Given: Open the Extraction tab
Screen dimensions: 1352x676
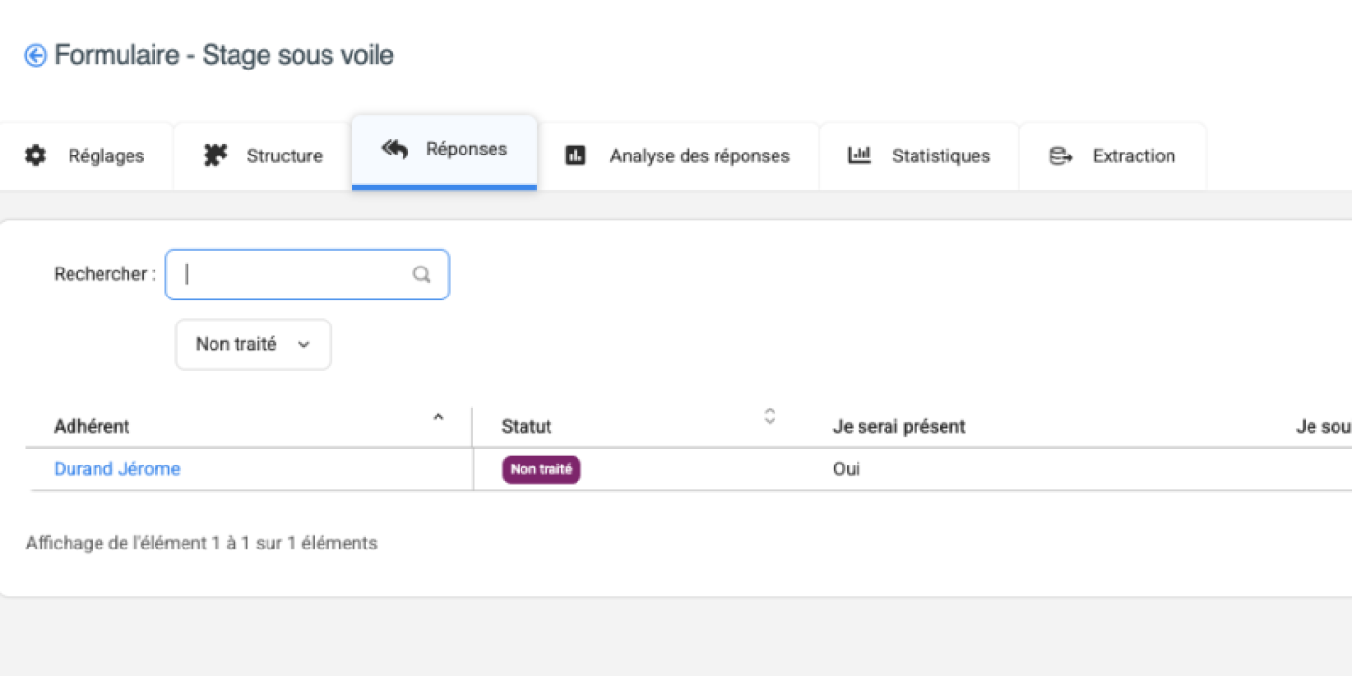Looking at the screenshot, I should pyautogui.click(x=1133, y=156).
